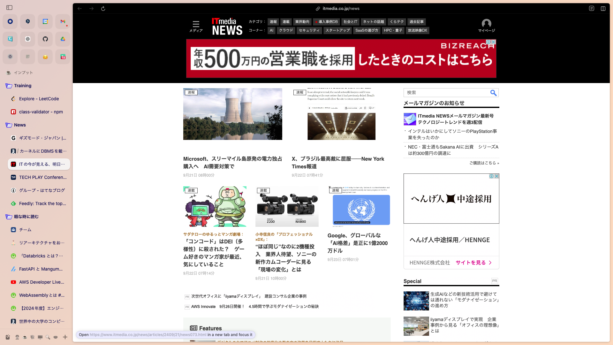The width and height of the screenshot is (613, 345).
Task: Close the HENNGE sidebar ad
Action: click(496, 176)
